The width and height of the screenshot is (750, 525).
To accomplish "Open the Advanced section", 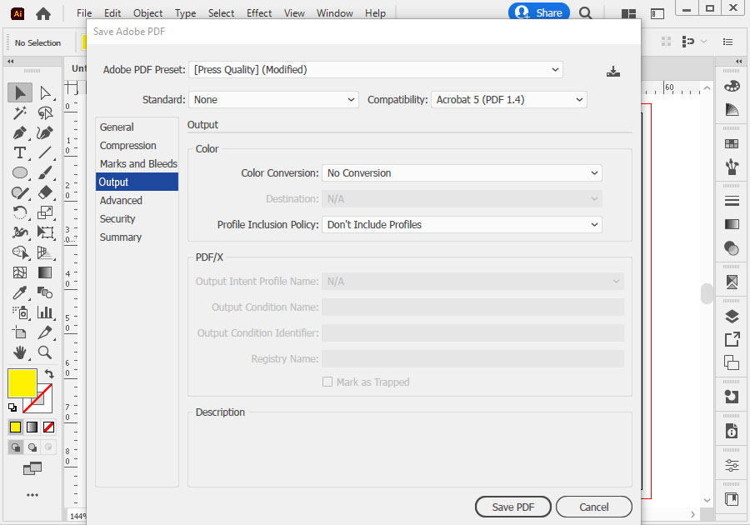I will point(137,200).
